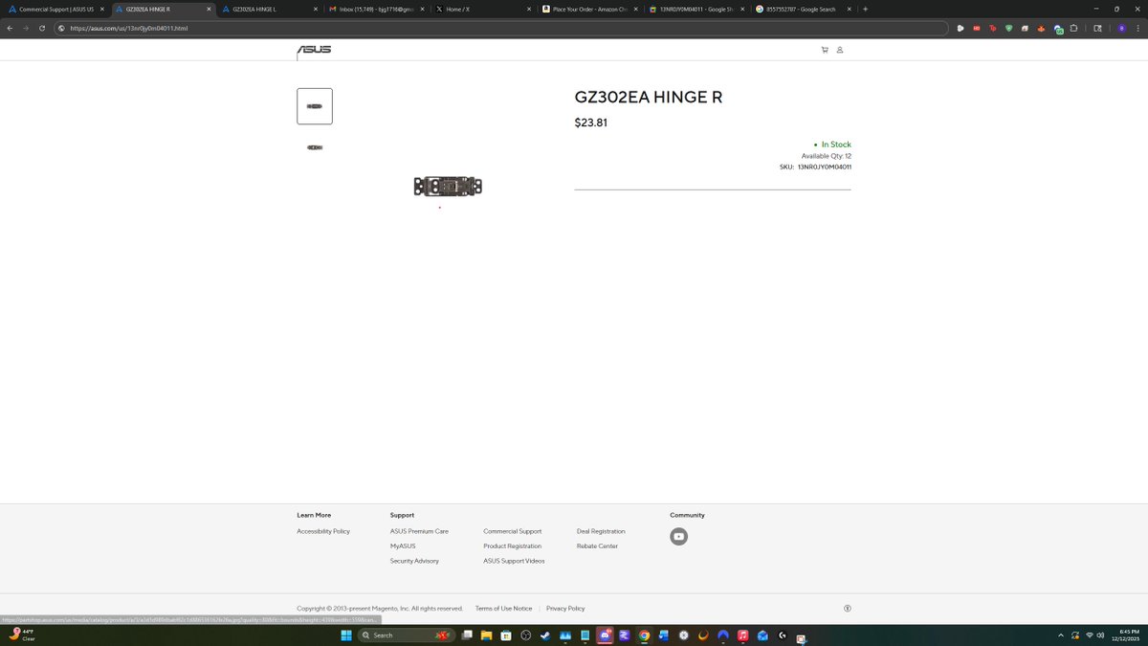Image resolution: width=1148 pixels, height=646 pixels.
Task: Open the account user icon
Action: click(x=840, y=50)
